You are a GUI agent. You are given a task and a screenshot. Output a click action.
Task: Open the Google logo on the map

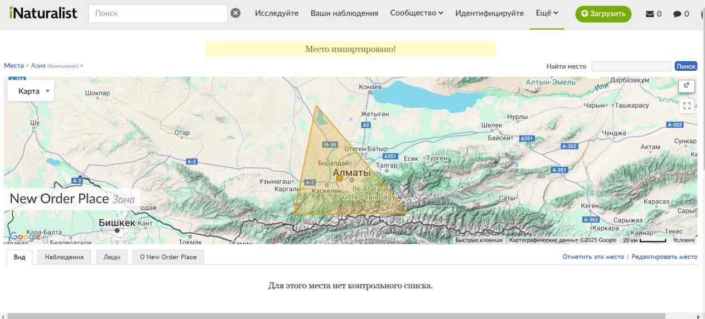[25, 236]
